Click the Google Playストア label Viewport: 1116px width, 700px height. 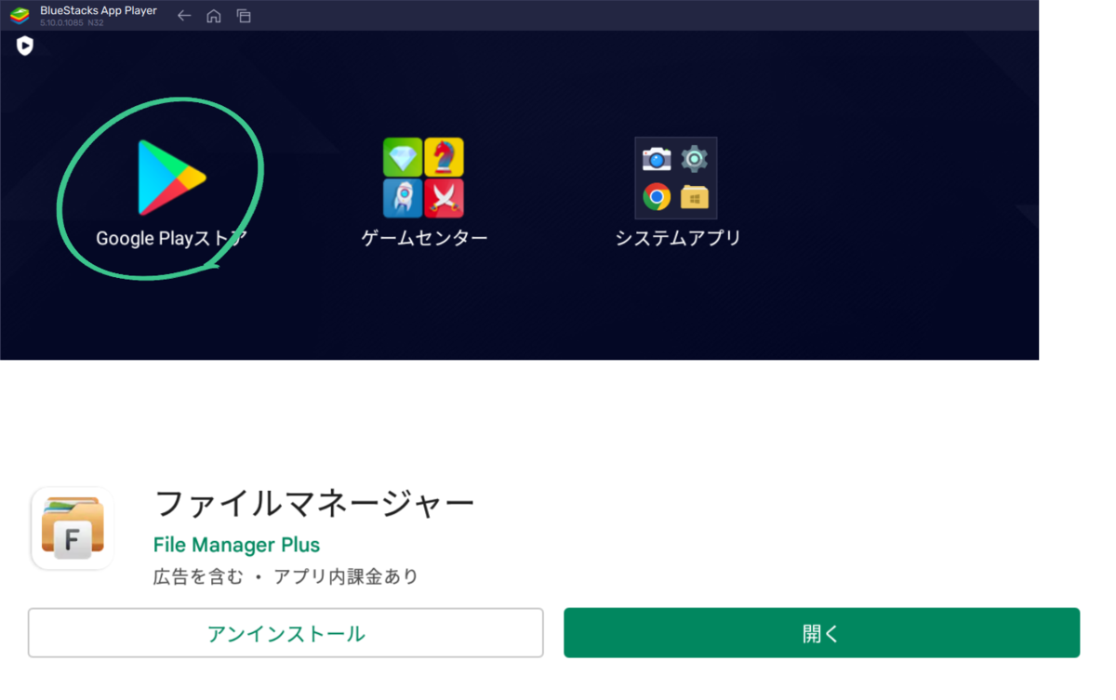pos(172,238)
